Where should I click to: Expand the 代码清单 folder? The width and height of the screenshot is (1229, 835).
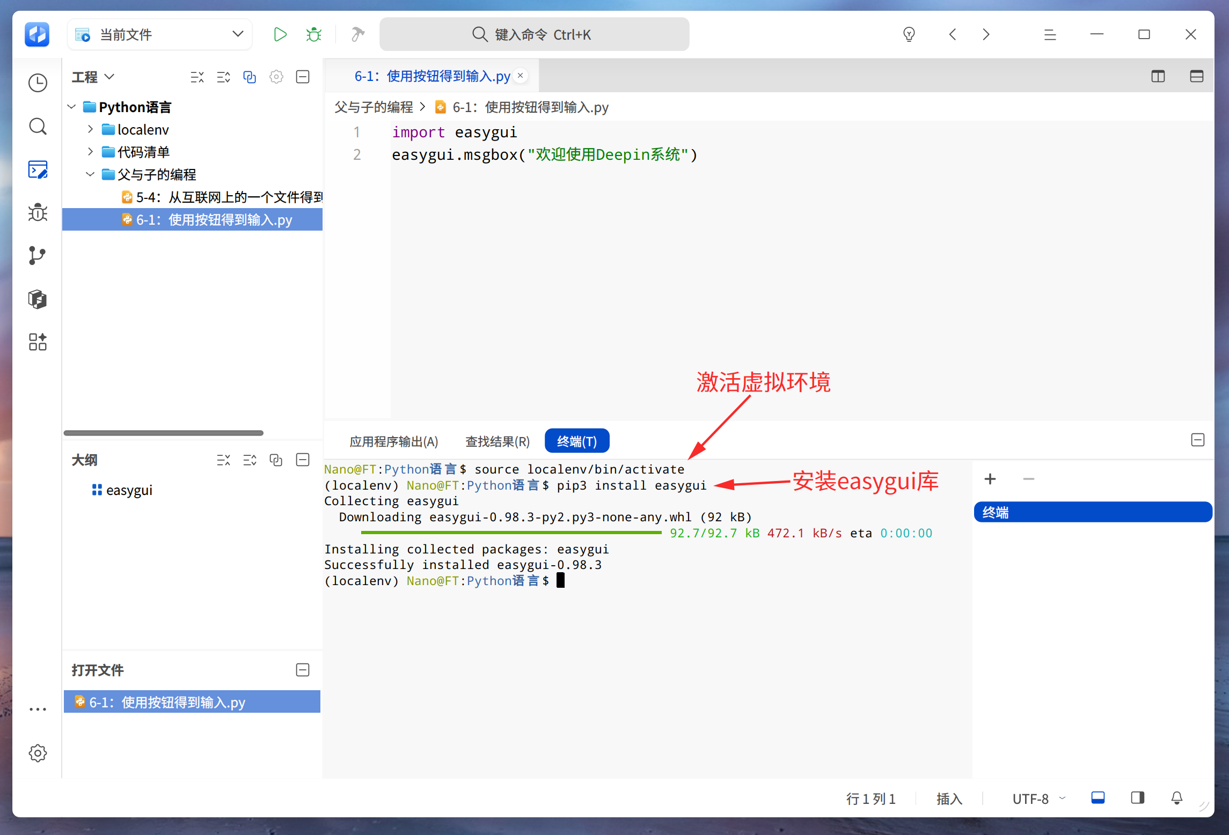tap(90, 152)
